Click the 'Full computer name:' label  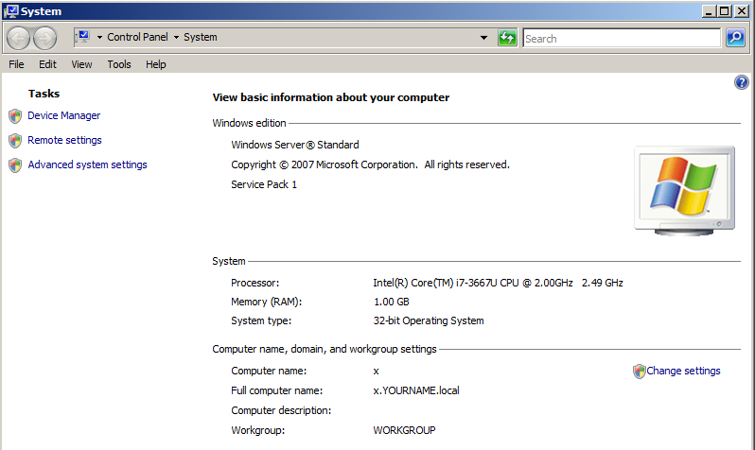[277, 390]
